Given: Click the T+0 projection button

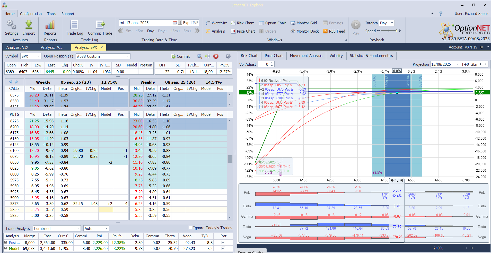Looking at the screenshot, I should click(465, 64).
